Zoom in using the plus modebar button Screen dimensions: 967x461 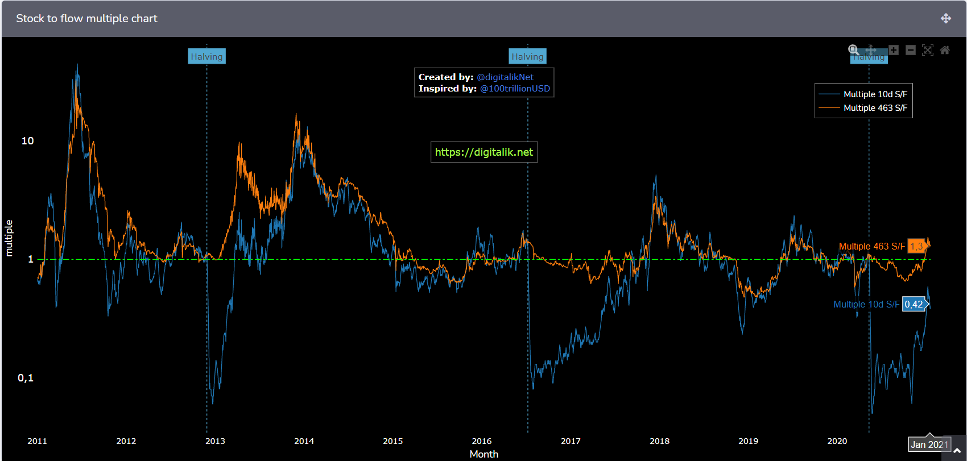tap(894, 50)
